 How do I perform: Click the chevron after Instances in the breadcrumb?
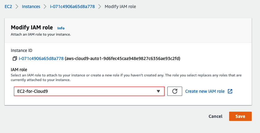[45, 6]
